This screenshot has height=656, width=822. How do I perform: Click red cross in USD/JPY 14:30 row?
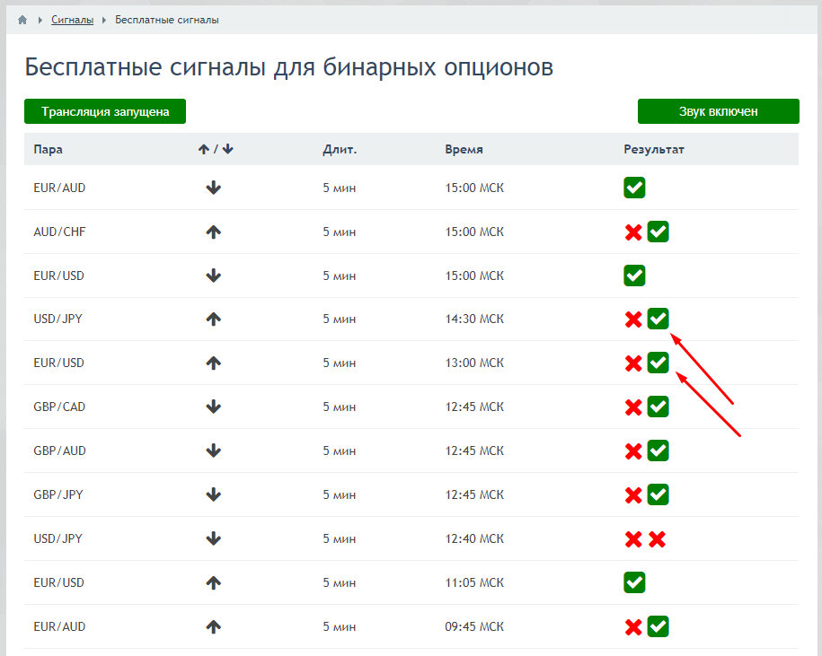point(633,319)
